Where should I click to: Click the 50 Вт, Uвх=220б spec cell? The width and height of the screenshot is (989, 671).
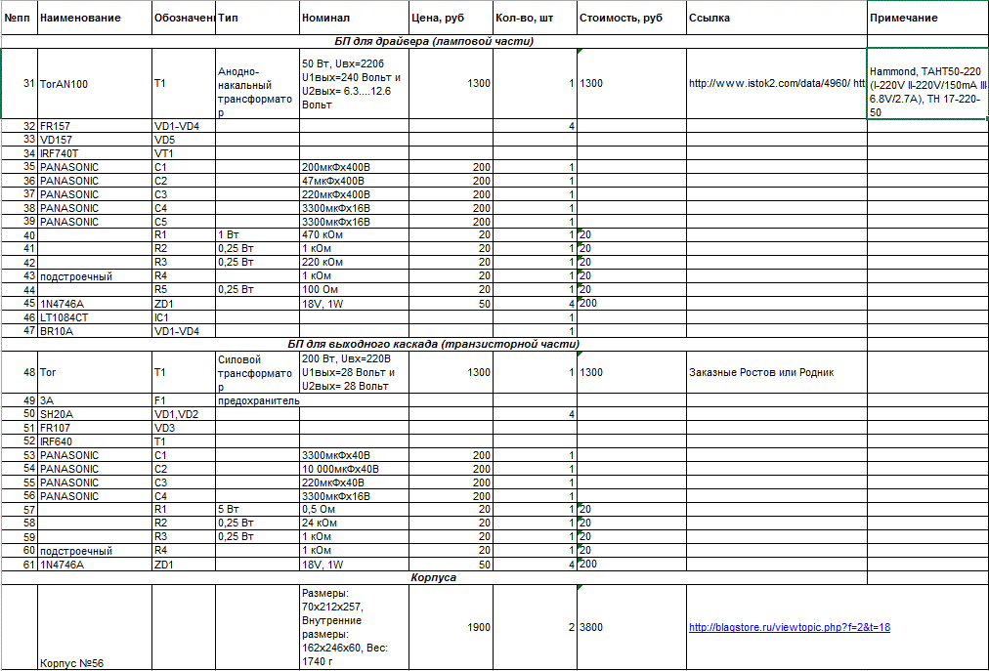[x=355, y=83]
